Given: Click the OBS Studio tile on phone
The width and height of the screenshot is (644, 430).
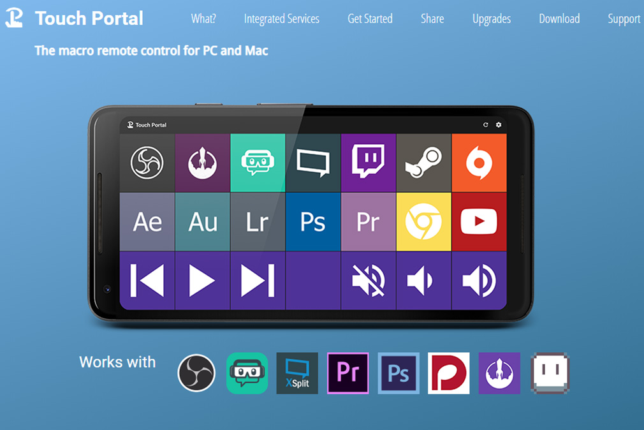Looking at the screenshot, I should (147, 163).
